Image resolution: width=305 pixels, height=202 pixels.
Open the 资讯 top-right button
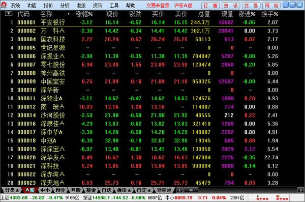(231, 6)
